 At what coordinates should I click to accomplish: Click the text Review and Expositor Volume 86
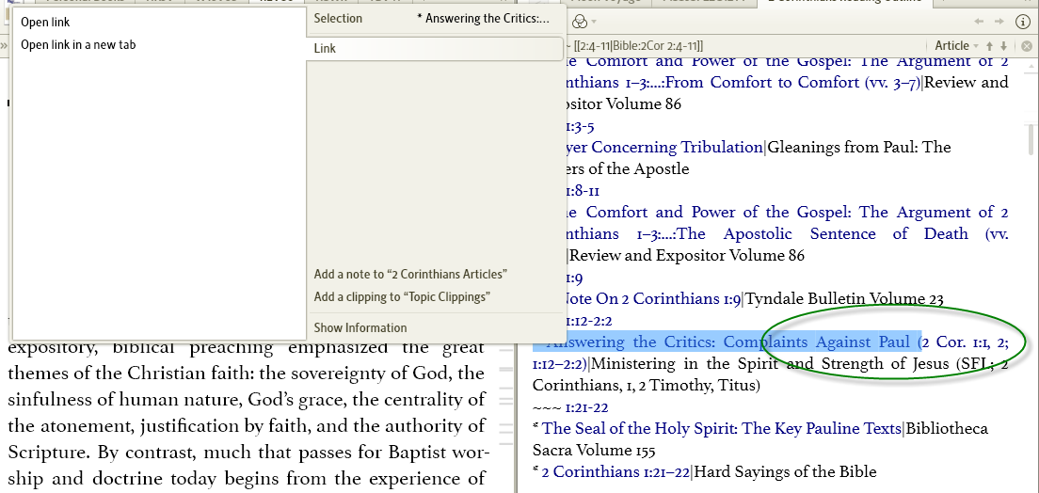pos(687,255)
